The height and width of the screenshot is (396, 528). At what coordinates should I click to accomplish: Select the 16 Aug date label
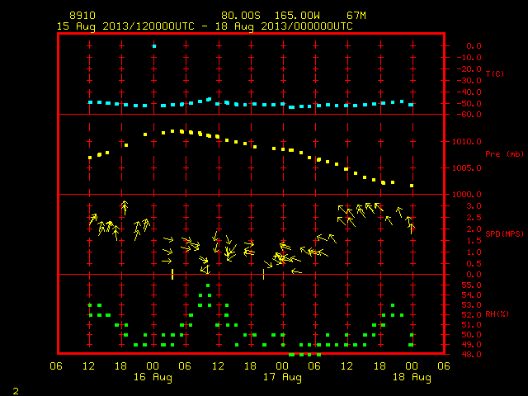153,377
